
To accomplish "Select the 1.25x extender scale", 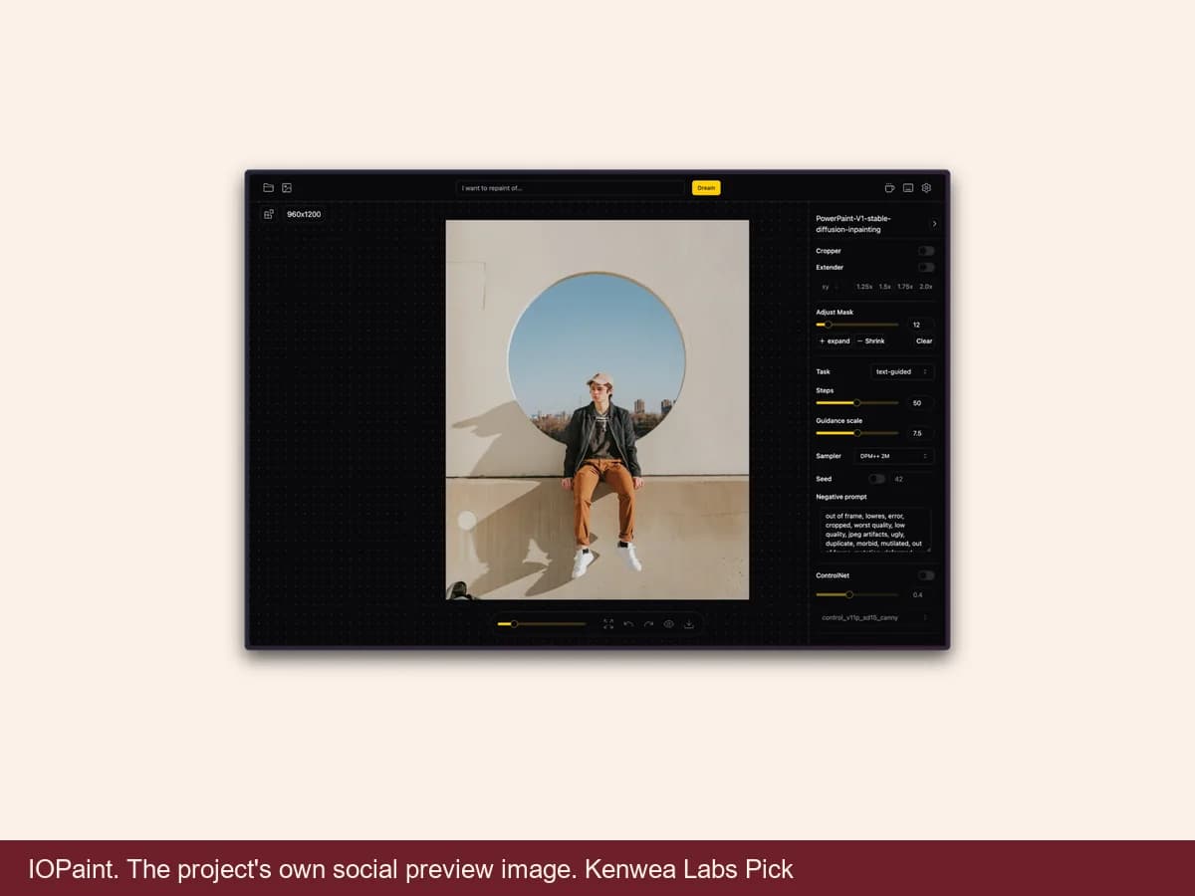I will [864, 287].
